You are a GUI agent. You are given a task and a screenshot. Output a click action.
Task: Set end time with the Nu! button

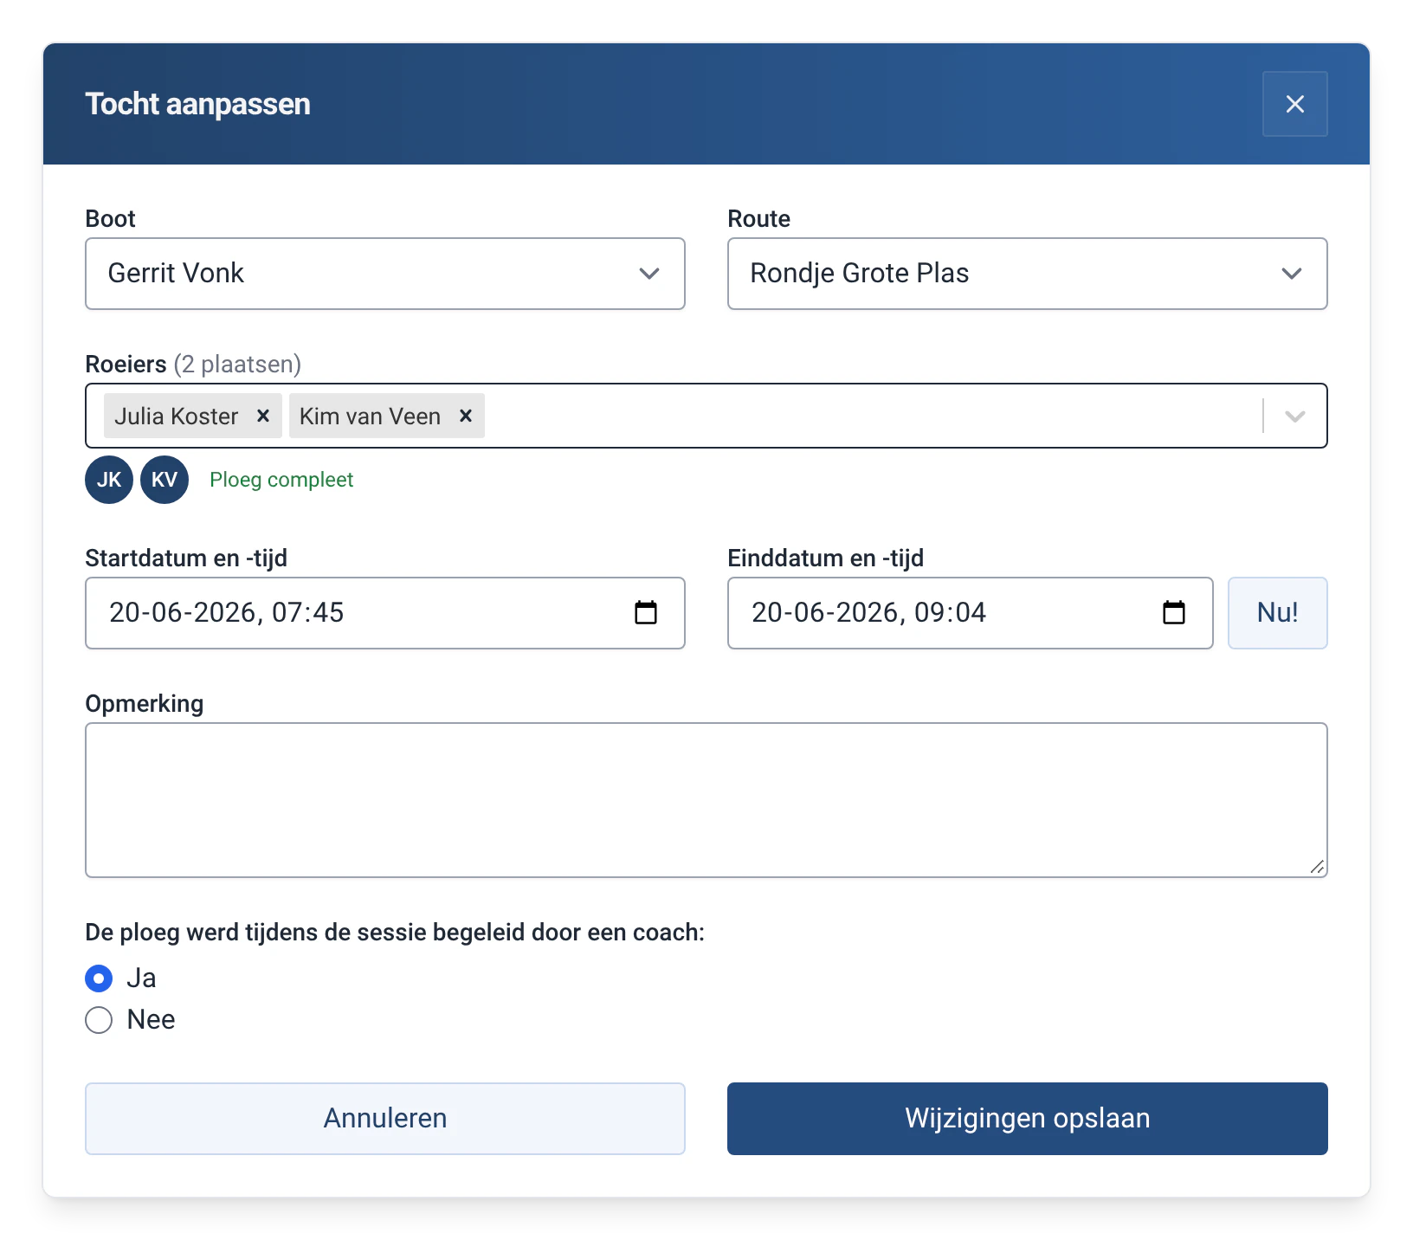pyautogui.click(x=1278, y=613)
